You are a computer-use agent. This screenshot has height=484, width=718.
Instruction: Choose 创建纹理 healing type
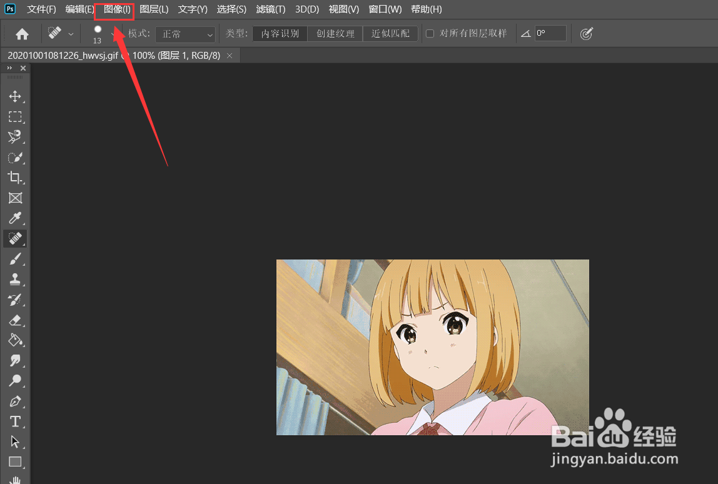[x=335, y=33]
